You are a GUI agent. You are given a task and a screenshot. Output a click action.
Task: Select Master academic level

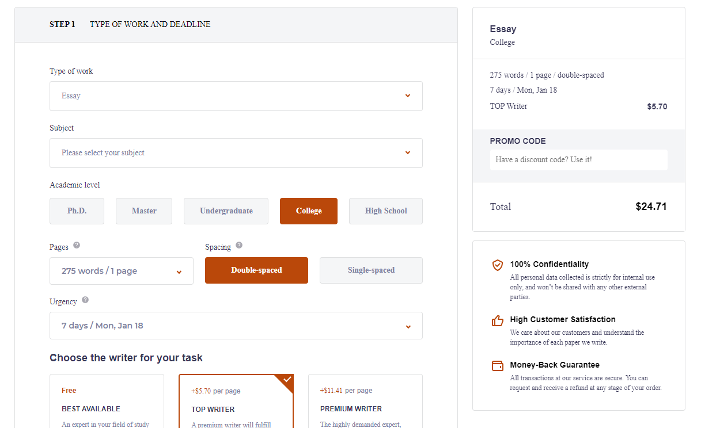click(144, 211)
